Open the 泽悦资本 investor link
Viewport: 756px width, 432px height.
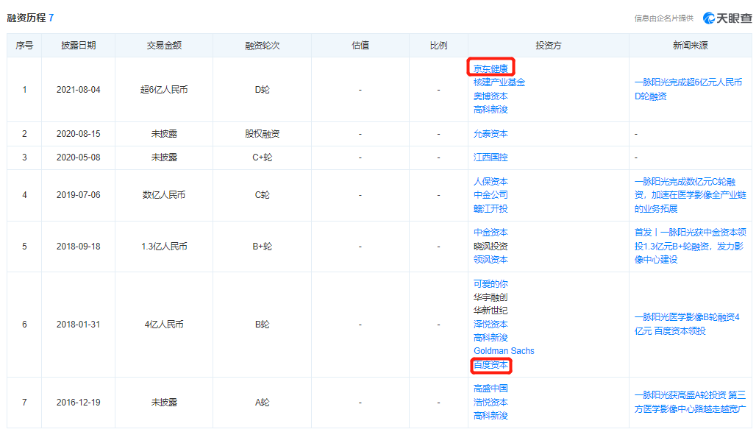[491, 324]
